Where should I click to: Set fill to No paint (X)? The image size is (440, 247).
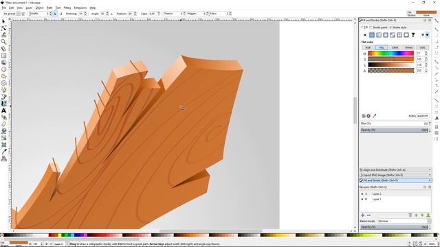point(365,35)
